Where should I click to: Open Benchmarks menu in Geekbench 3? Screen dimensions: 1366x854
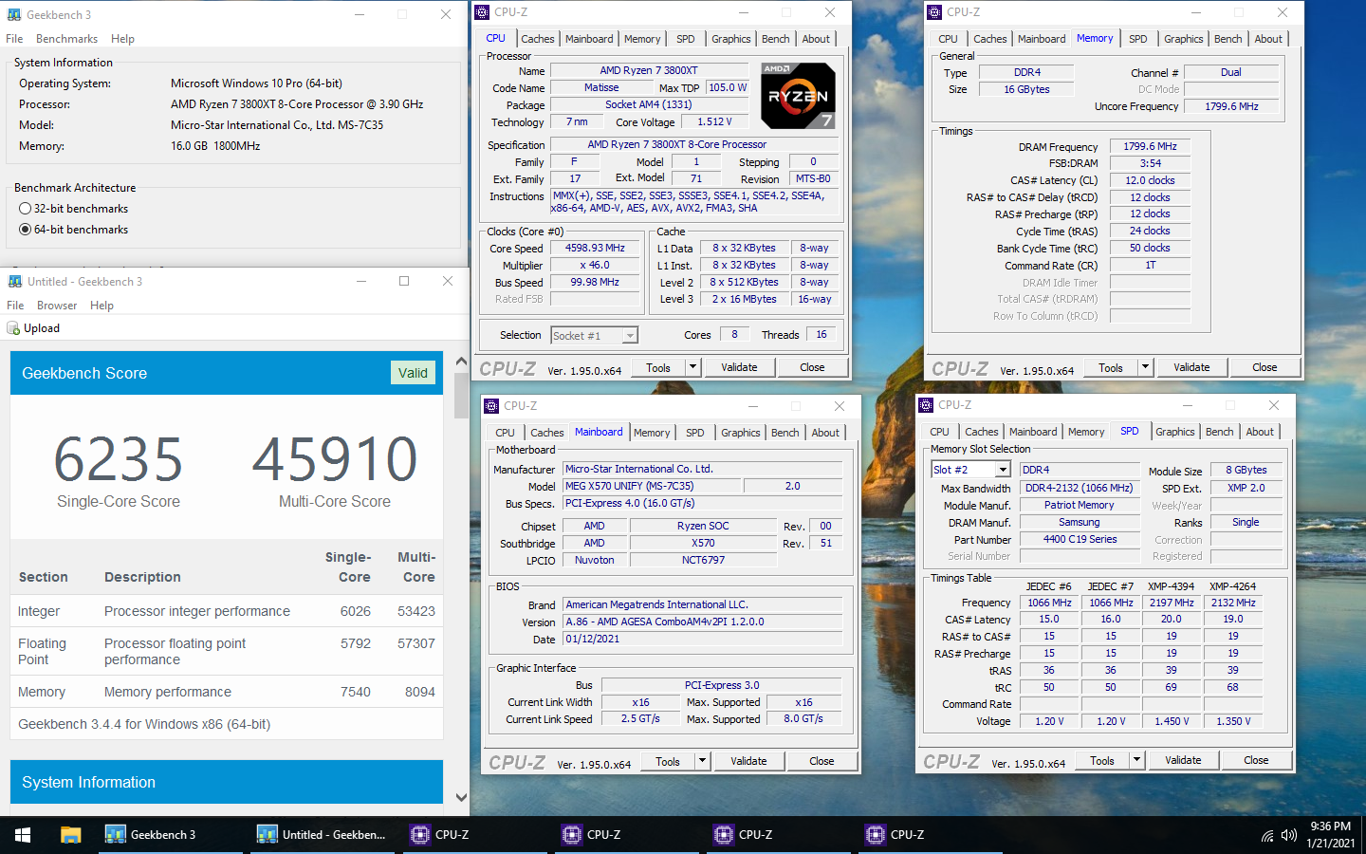pyautogui.click(x=66, y=39)
